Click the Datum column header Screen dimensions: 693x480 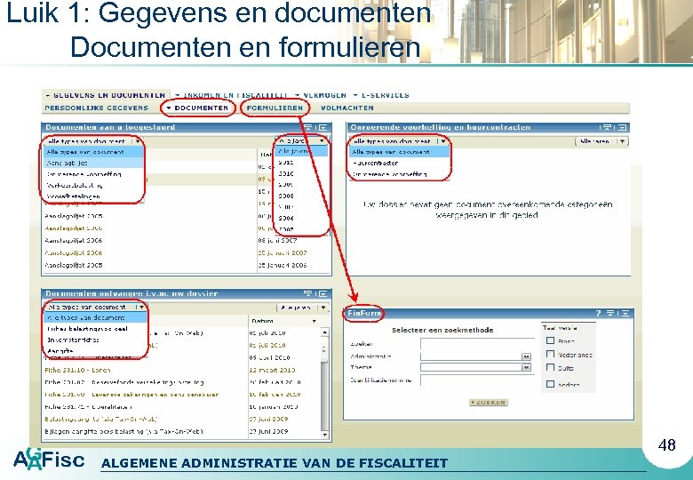coord(263,321)
